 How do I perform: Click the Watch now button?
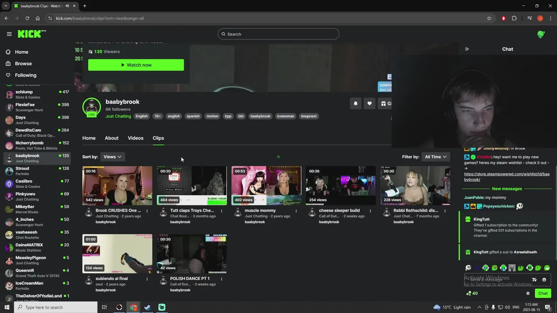[136, 65]
